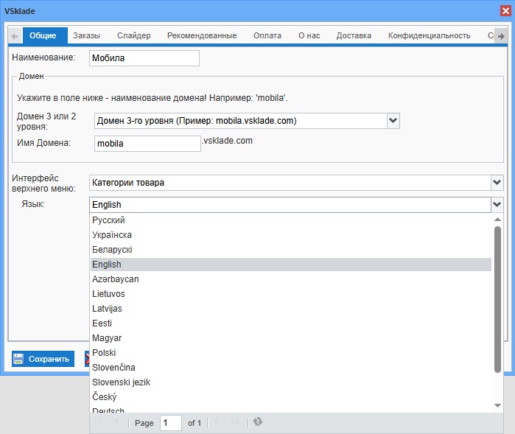The image size is (515, 434).
Task: Switch to the Заказы tab
Action: coord(86,35)
